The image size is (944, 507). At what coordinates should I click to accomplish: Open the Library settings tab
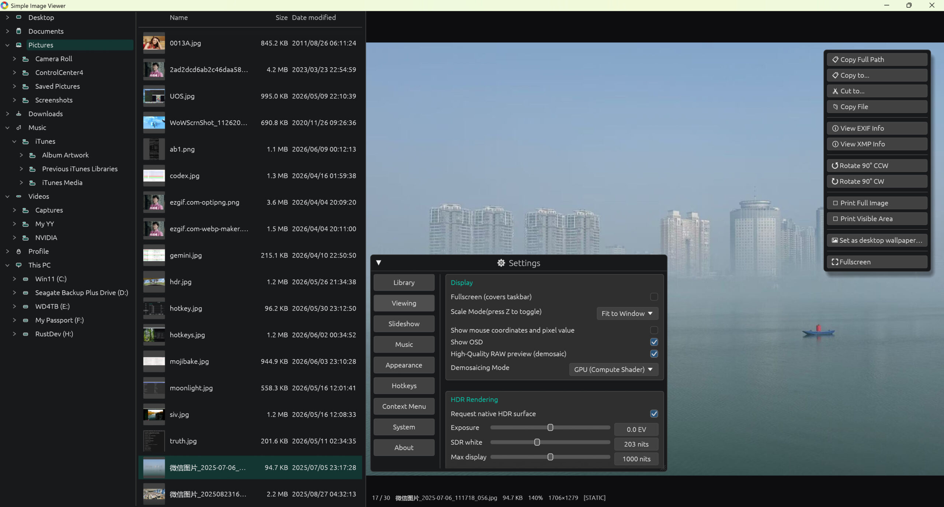(x=404, y=283)
